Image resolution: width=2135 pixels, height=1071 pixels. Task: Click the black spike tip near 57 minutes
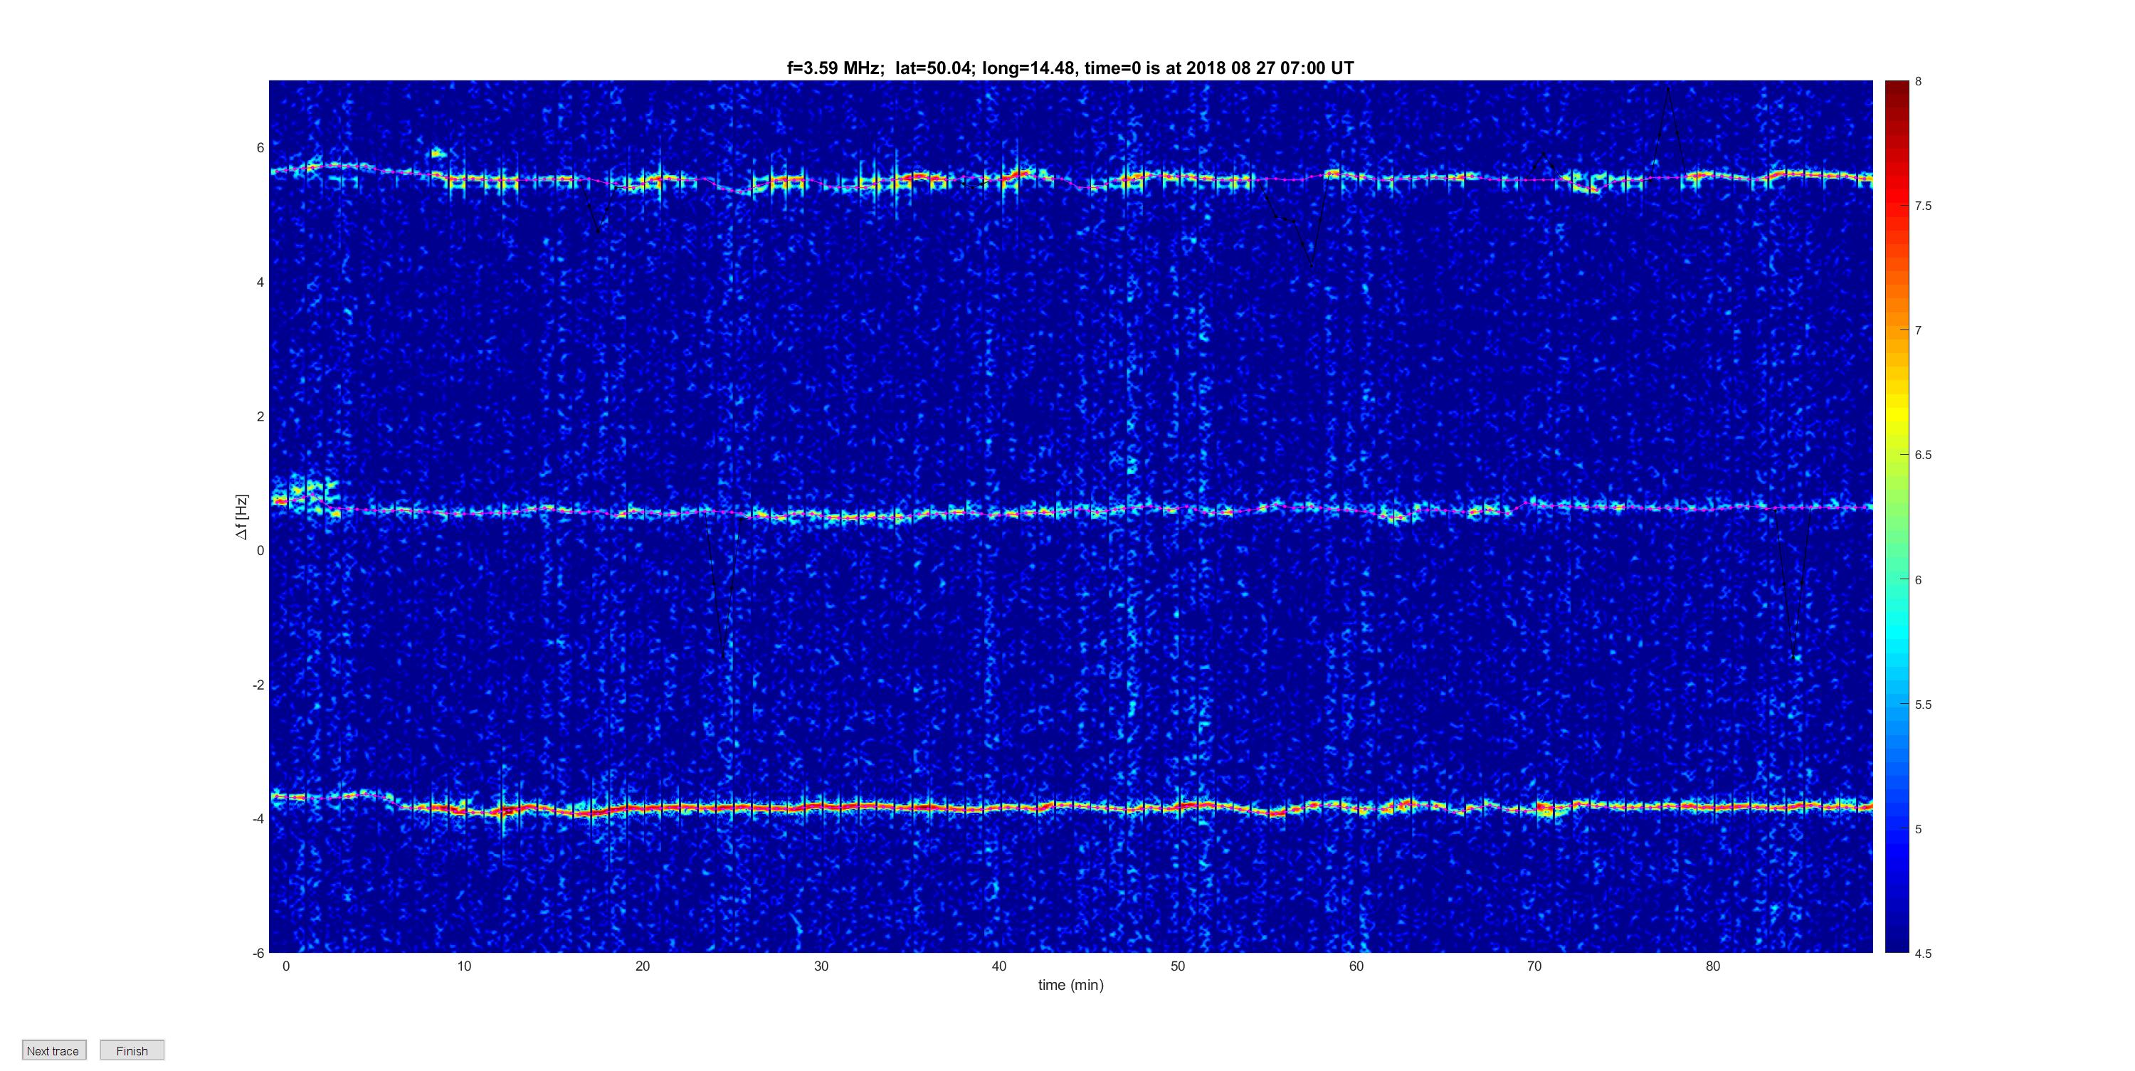[x=1311, y=266]
